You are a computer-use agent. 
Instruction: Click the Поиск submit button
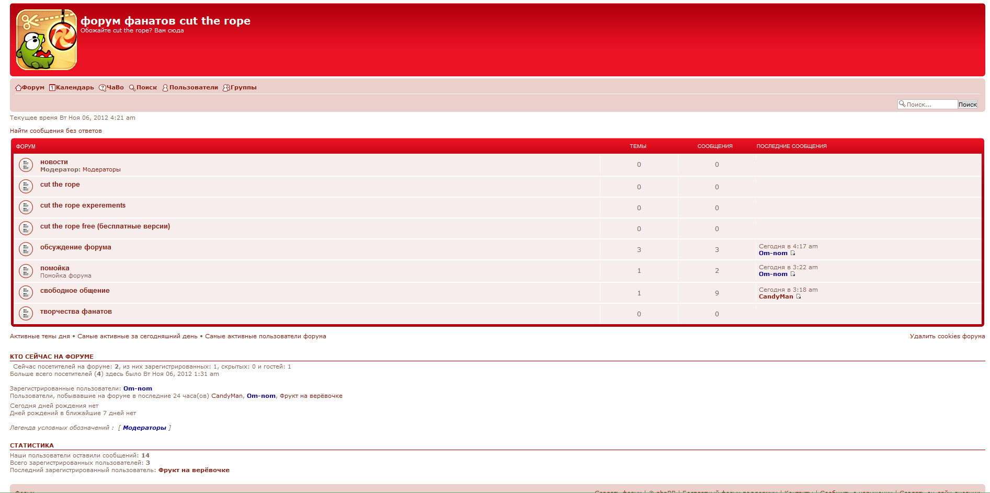tap(968, 105)
